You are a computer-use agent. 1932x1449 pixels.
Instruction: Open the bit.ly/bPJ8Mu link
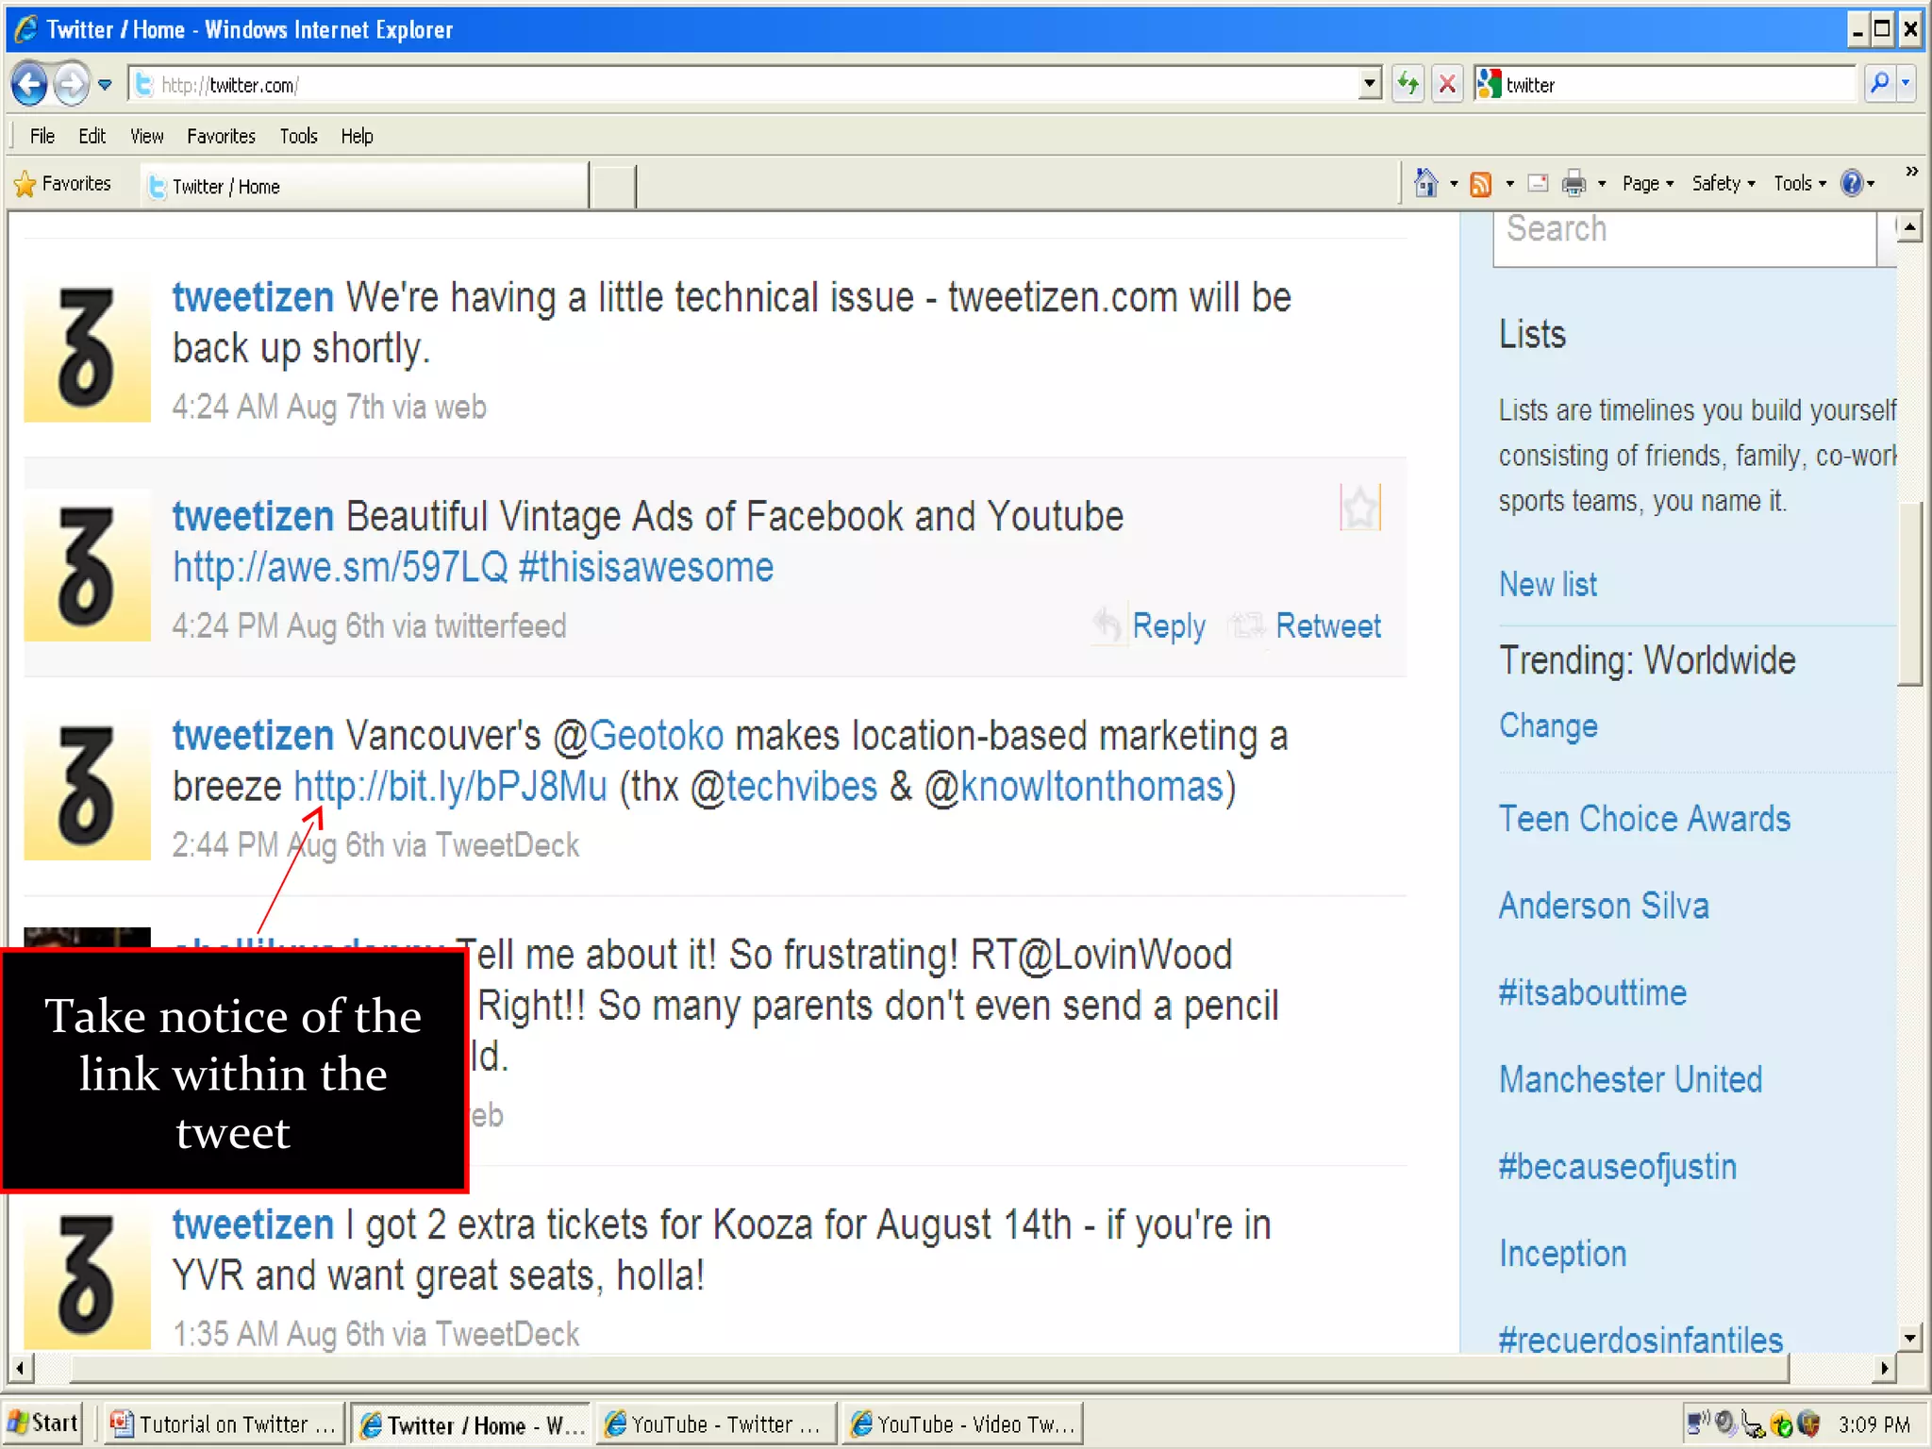point(451,788)
